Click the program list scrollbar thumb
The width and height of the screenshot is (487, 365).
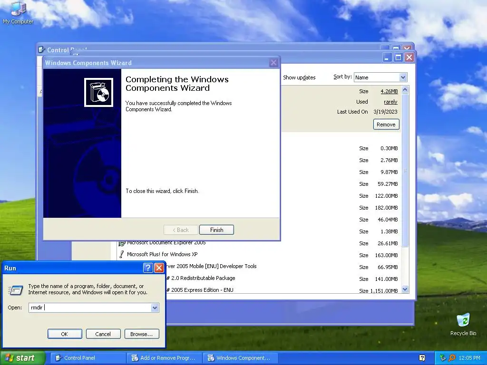pyautogui.click(x=405, y=170)
